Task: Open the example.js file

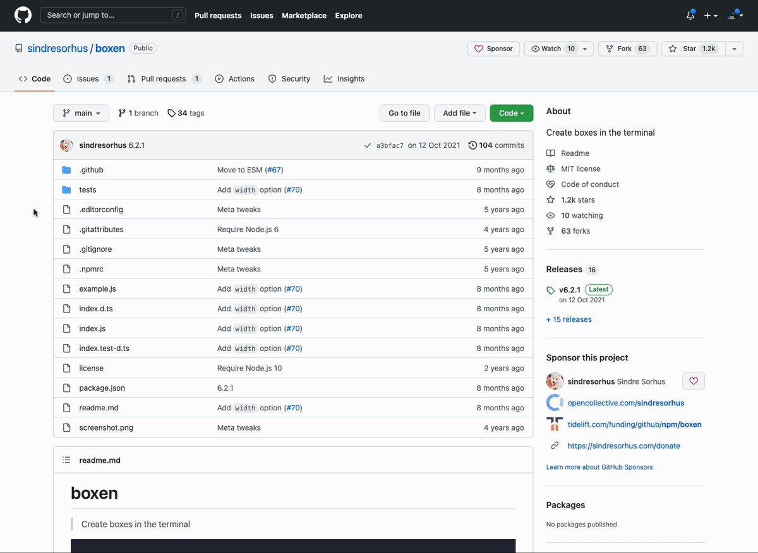Action: tap(97, 289)
